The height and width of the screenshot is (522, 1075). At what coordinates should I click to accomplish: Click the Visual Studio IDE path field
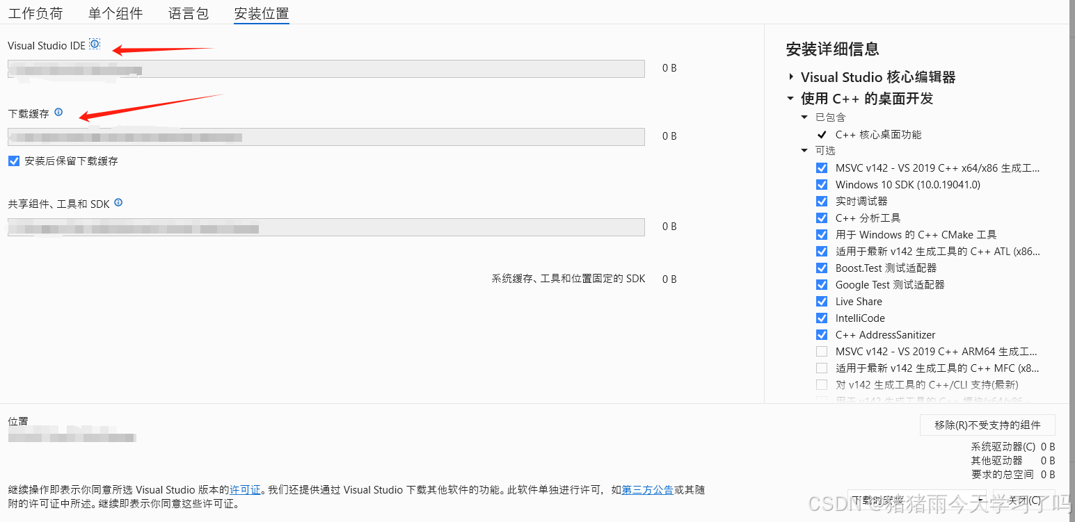326,68
